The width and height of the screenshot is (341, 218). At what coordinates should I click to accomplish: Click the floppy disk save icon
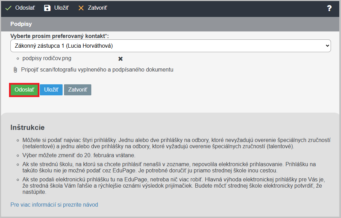pos(47,8)
